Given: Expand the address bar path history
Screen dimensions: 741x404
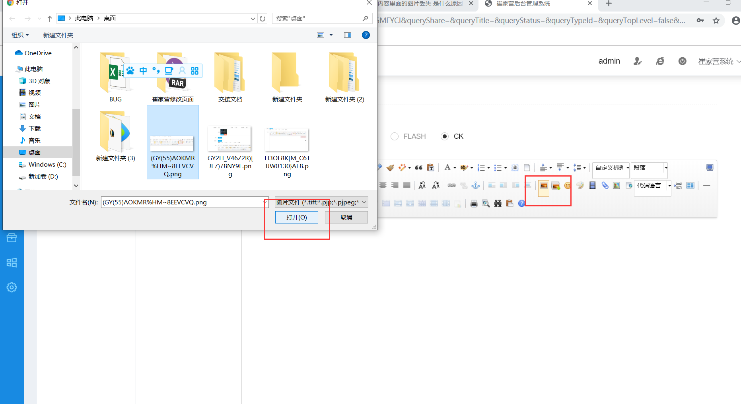Looking at the screenshot, I should click(x=253, y=18).
